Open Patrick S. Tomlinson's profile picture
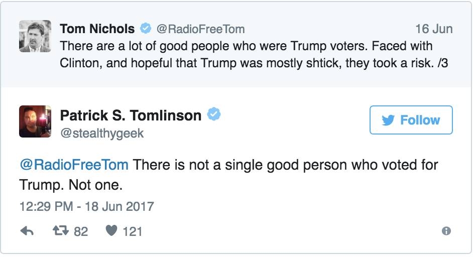This screenshot has height=259, width=473. [x=35, y=121]
